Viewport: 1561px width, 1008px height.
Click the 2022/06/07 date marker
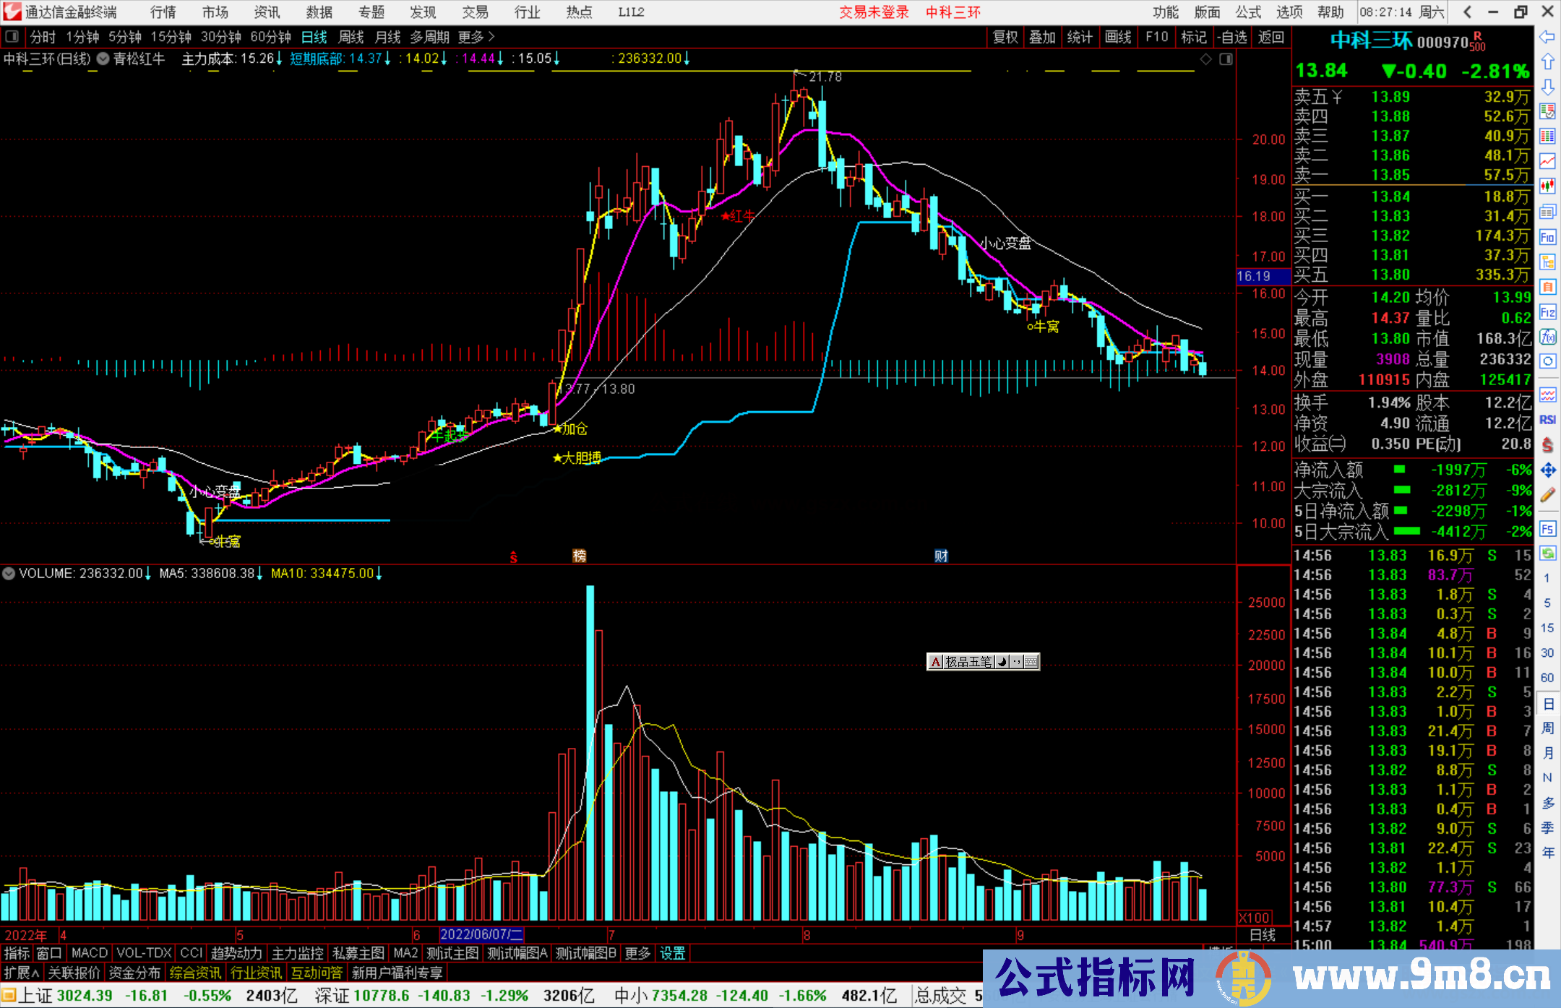[x=481, y=935]
